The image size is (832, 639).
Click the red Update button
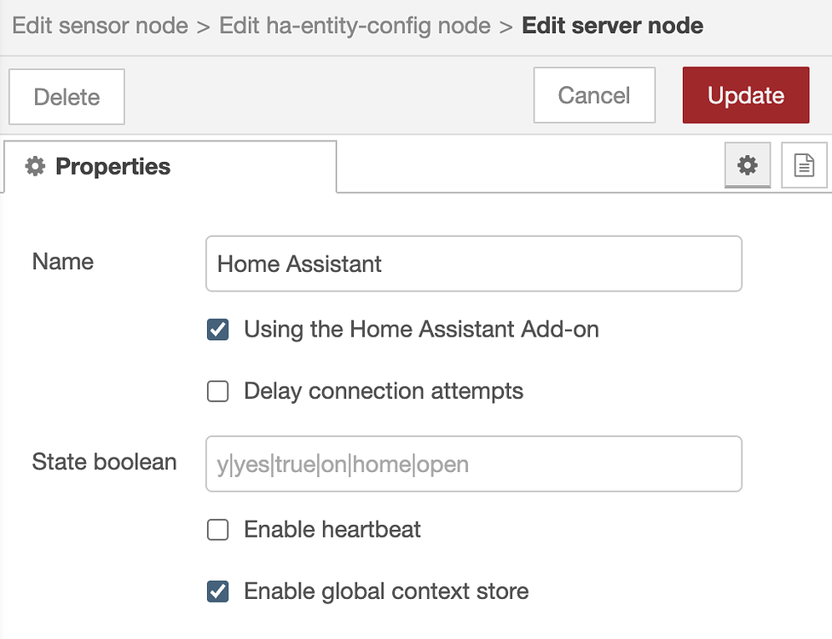pyautogui.click(x=746, y=95)
